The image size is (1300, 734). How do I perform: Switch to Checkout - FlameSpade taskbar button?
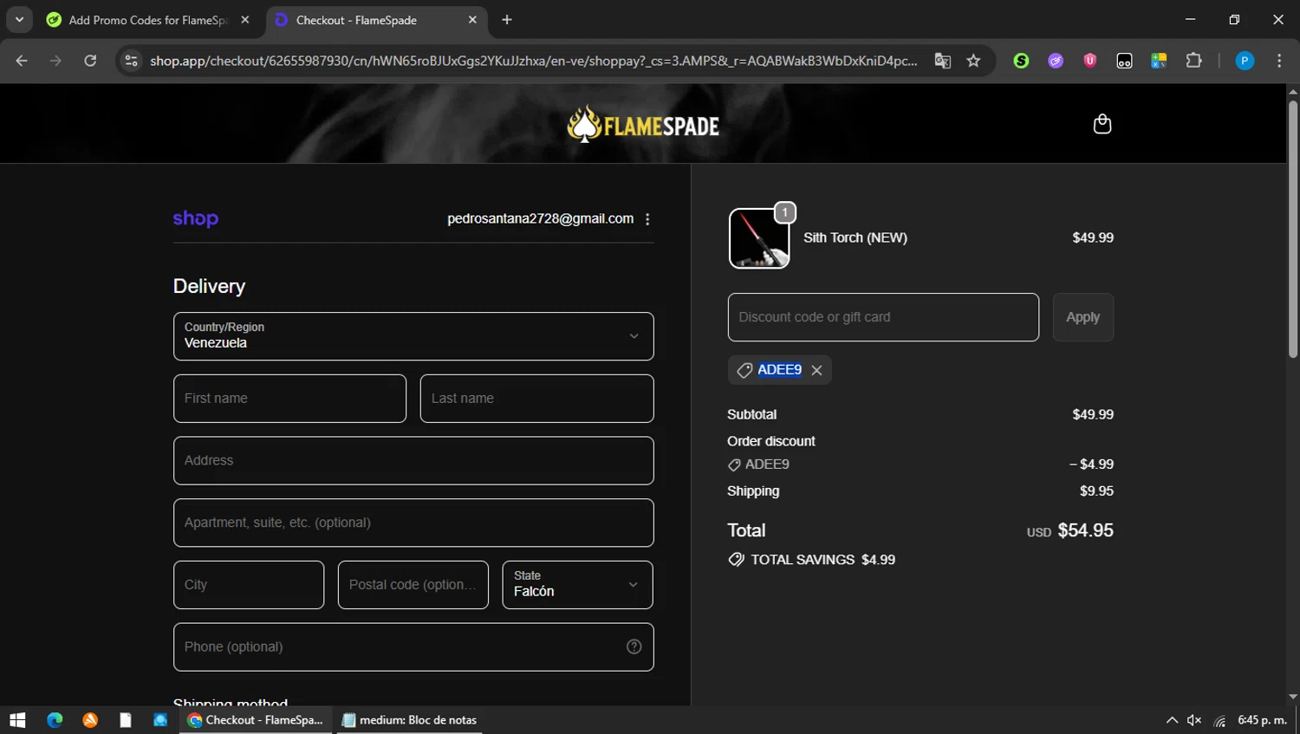[256, 720]
